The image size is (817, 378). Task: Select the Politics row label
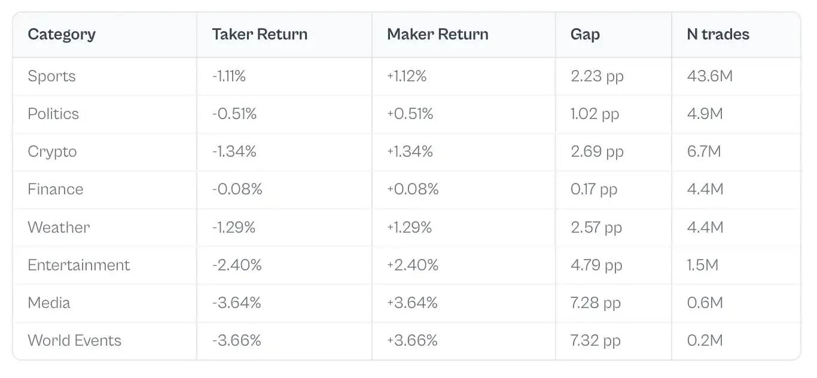(x=53, y=114)
